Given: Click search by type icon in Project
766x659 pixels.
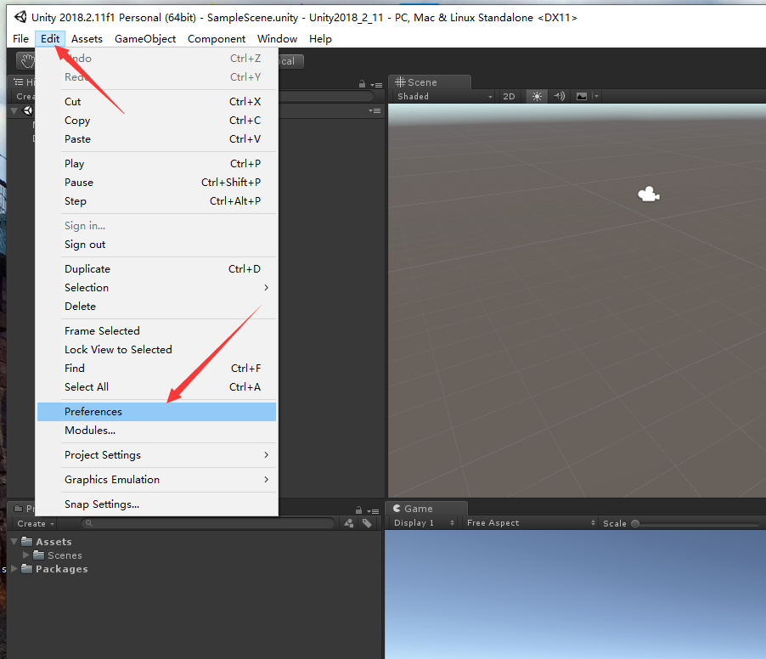Looking at the screenshot, I should (x=349, y=523).
